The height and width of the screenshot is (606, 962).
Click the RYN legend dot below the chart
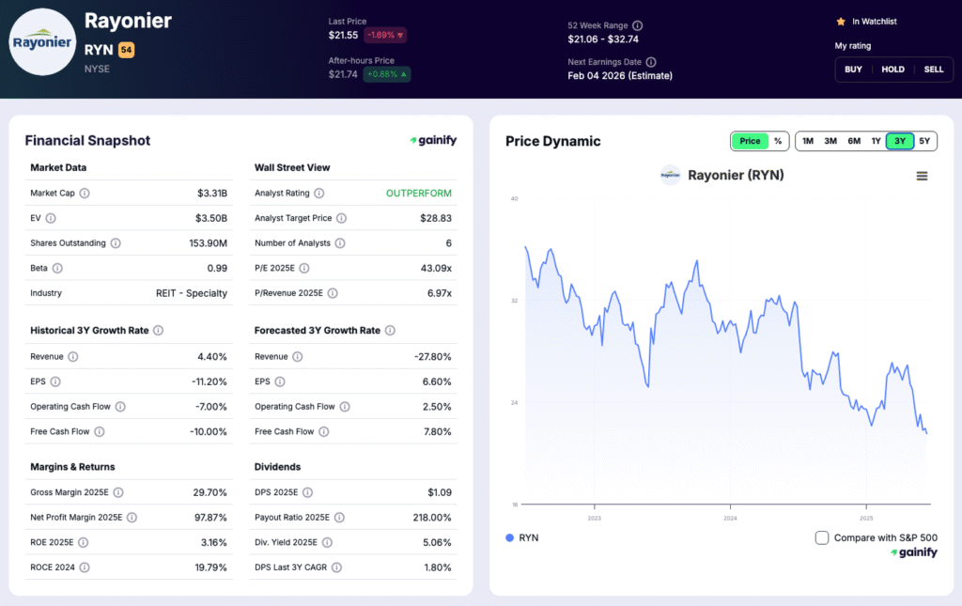pos(508,537)
